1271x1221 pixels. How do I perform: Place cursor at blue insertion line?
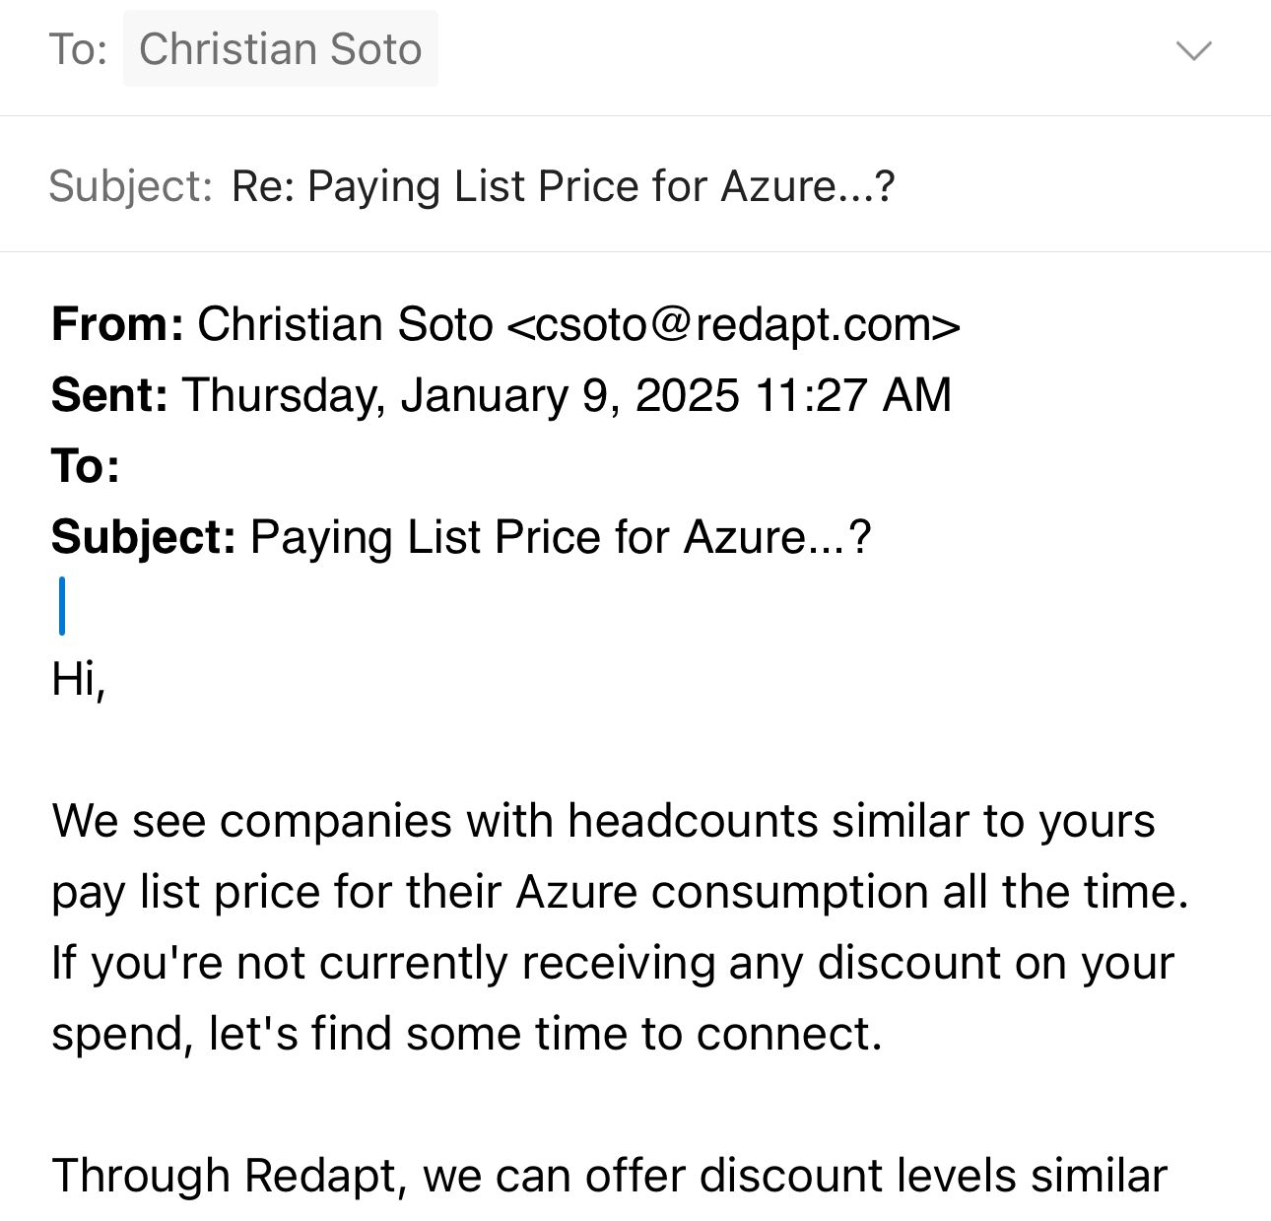click(62, 606)
